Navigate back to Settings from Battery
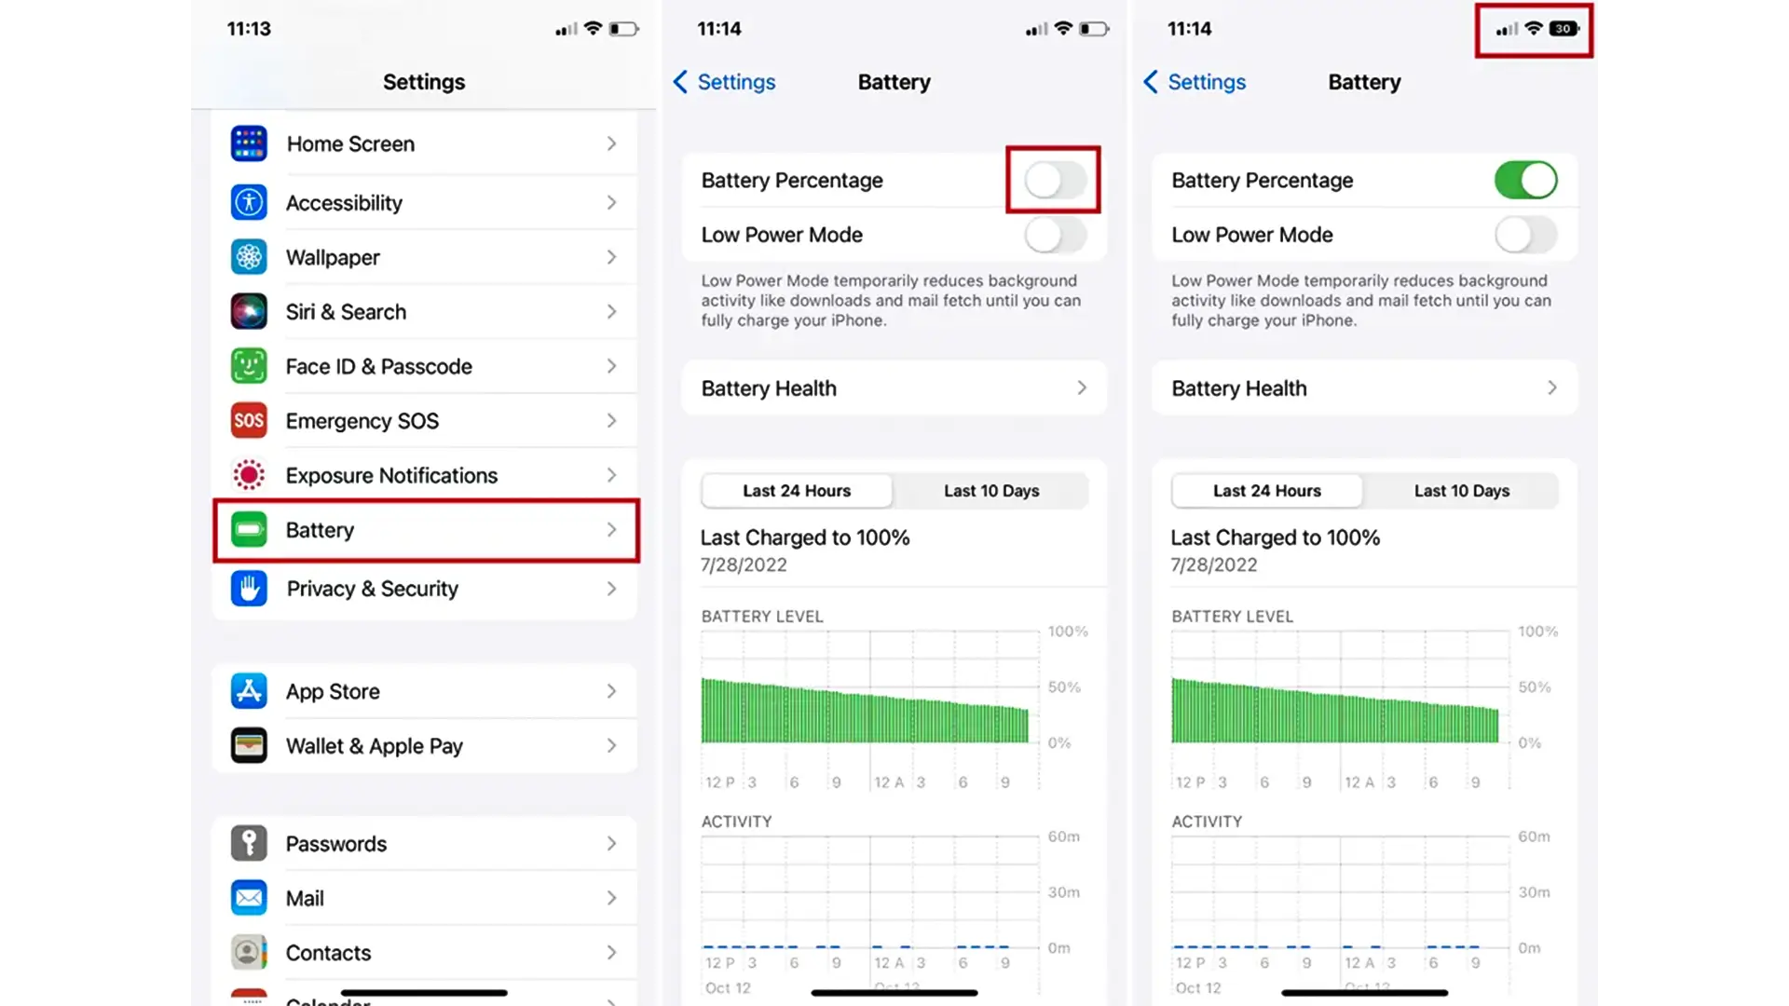This screenshot has height=1006, width=1789. pyautogui.click(x=724, y=81)
